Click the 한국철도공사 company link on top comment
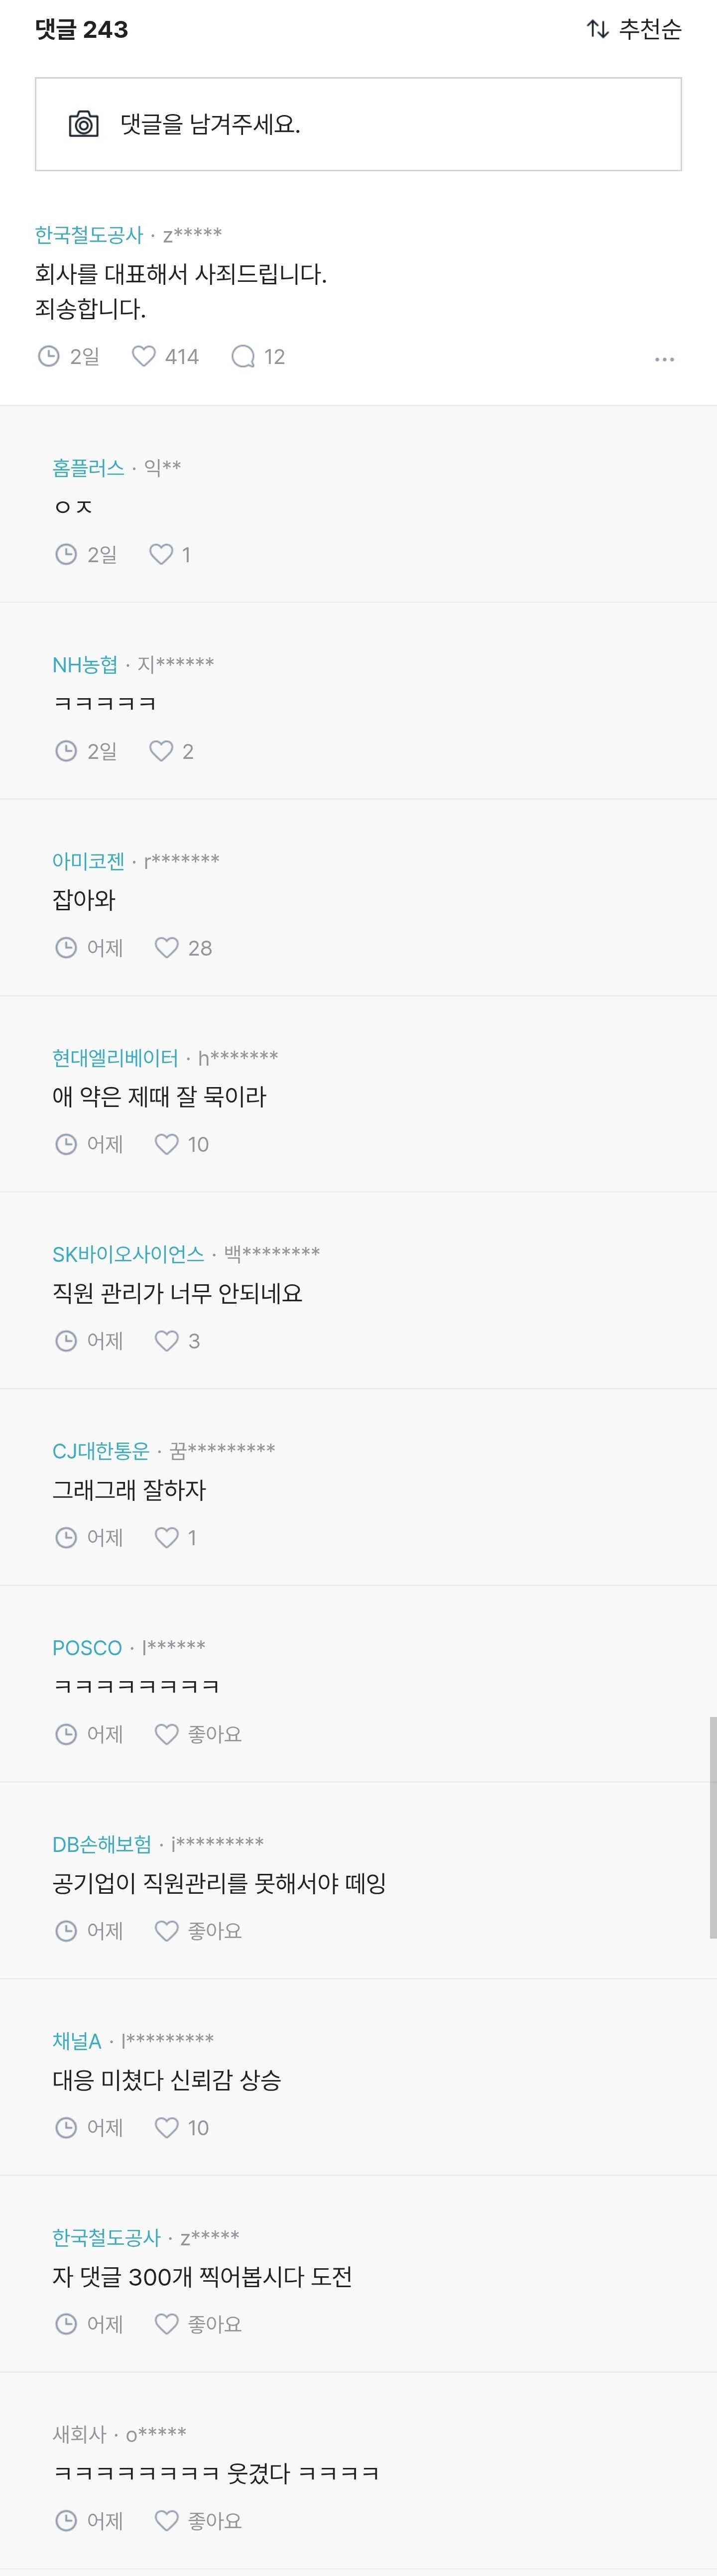The height and width of the screenshot is (2576, 717). pyautogui.click(x=89, y=235)
